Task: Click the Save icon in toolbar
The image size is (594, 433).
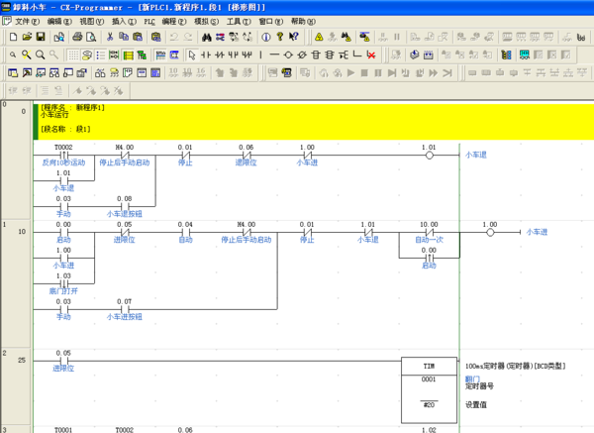Action: coord(41,37)
